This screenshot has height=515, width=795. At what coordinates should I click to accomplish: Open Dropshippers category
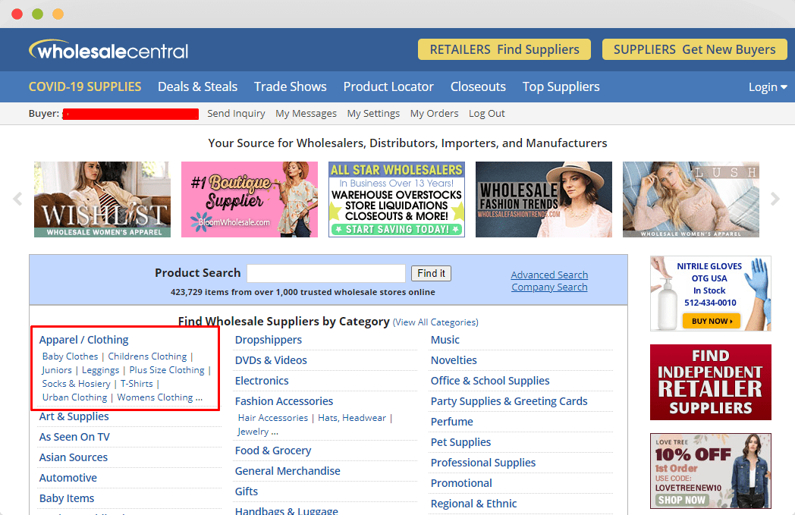[269, 340]
